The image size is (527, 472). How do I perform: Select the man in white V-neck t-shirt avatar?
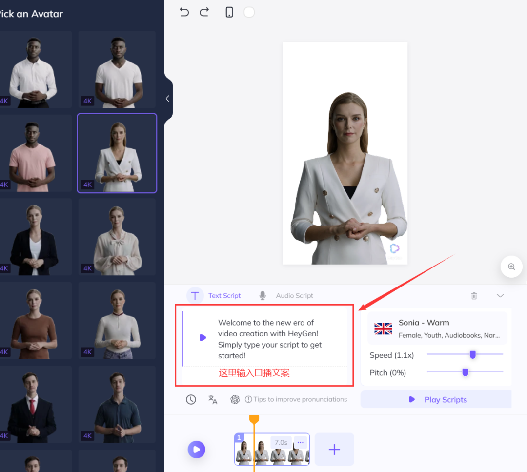(117, 69)
